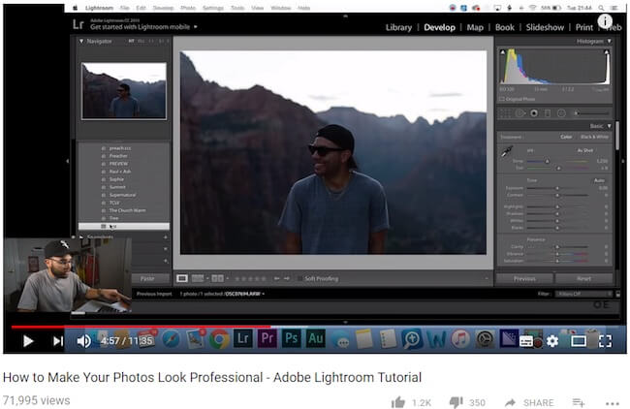The image size is (630, 409).
Task: Collapse the Histogram panel
Action: click(x=610, y=41)
